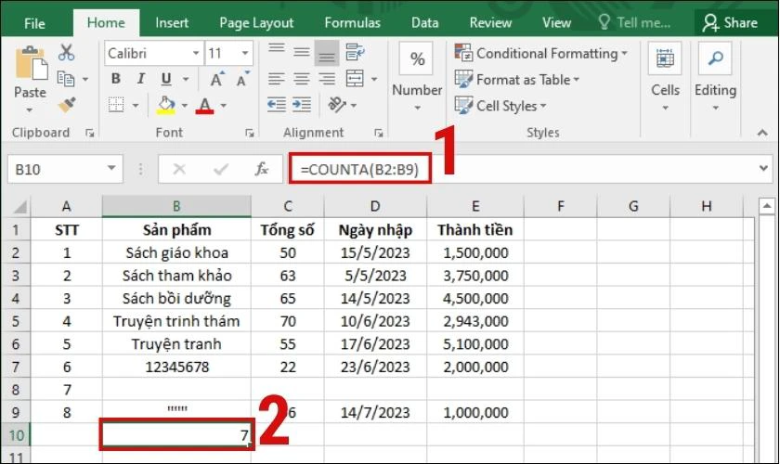This screenshot has height=464, width=780.
Task: Click Merge & Center icon
Action: click(355, 79)
